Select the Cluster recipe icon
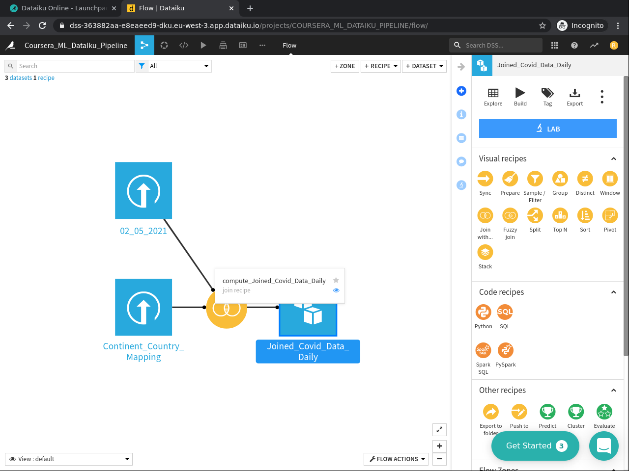The image size is (629, 471). point(576,412)
